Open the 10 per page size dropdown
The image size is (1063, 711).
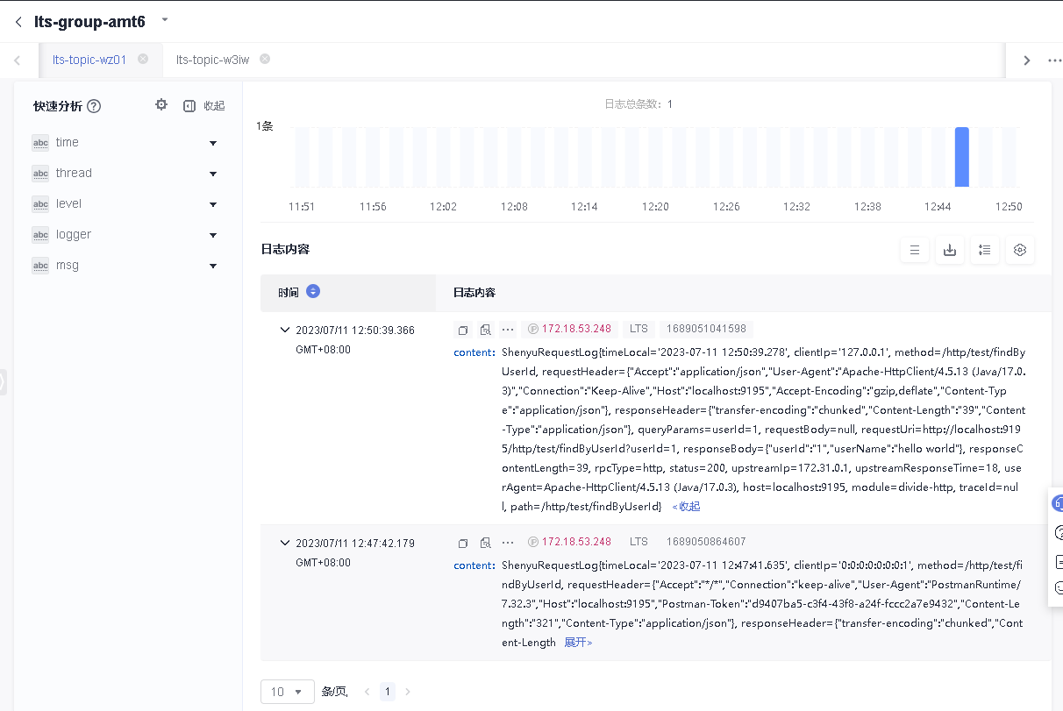287,692
